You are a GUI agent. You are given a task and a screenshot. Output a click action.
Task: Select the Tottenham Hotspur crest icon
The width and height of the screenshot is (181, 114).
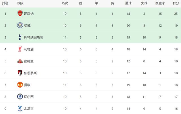tap(20, 37)
